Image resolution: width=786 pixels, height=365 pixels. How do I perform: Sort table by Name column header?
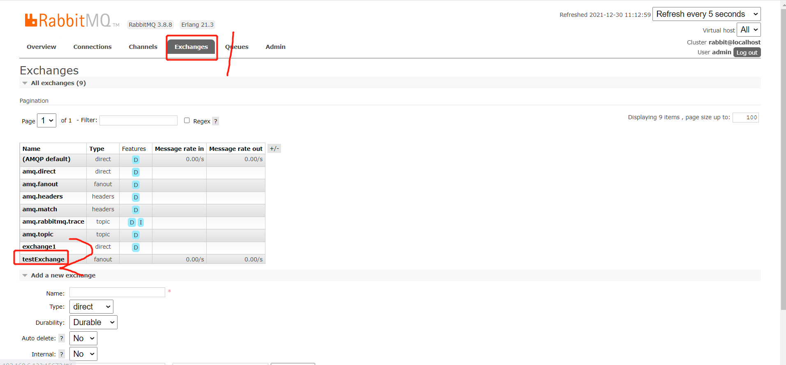pyautogui.click(x=32, y=149)
